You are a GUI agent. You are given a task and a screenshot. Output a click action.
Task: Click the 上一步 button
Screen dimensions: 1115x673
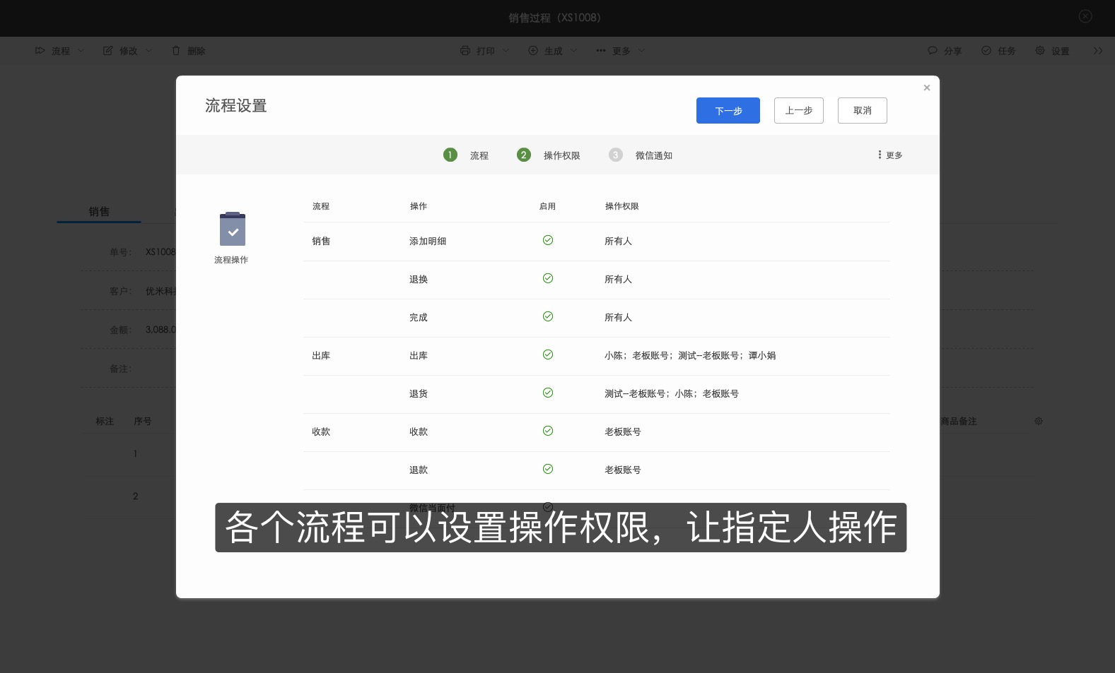[798, 111]
